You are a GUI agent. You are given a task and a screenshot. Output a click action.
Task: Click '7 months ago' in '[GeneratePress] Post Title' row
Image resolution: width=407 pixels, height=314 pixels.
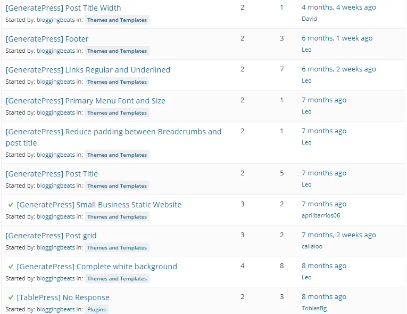pos(324,173)
